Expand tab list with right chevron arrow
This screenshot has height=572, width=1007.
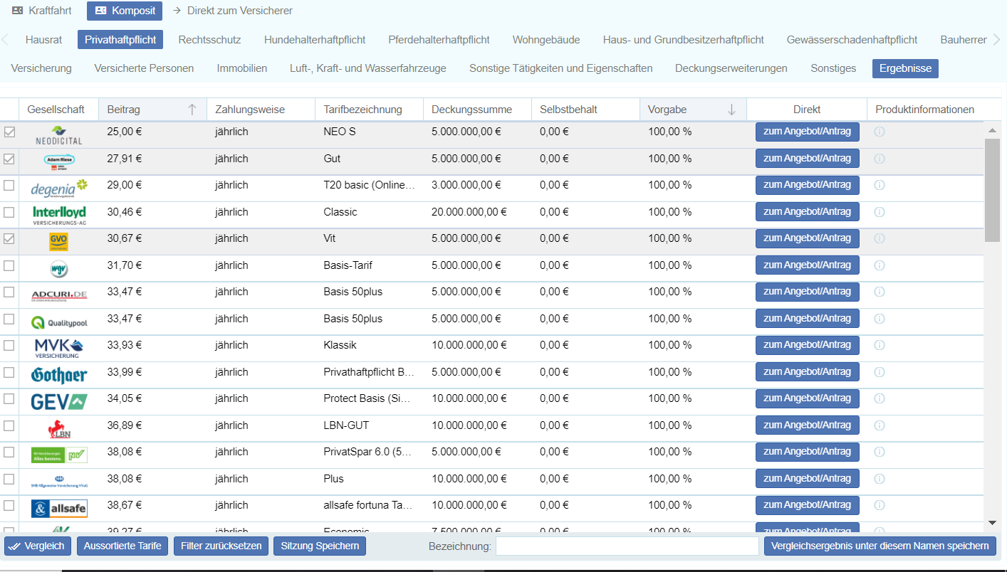996,40
